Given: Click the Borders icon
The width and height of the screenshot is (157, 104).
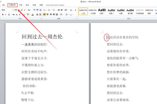Looking at the screenshot, I should coord(71,15).
